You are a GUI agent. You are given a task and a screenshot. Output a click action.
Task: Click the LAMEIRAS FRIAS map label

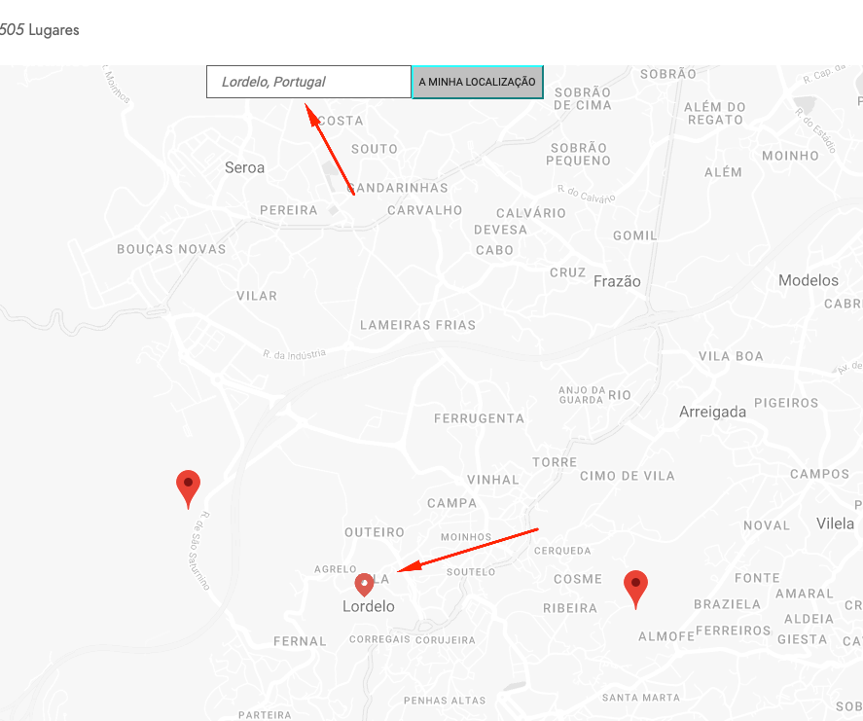coord(417,325)
